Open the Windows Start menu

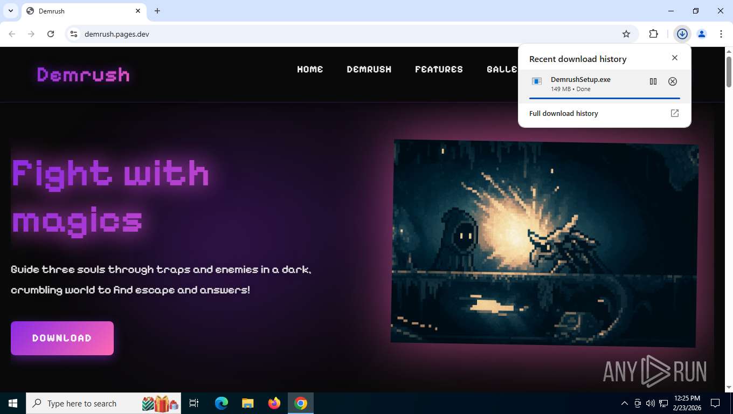pos(13,403)
